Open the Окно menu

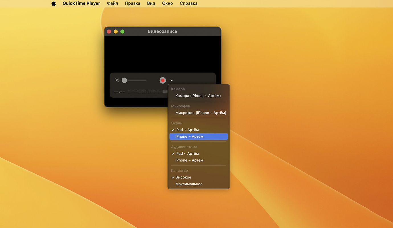tap(167, 3)
